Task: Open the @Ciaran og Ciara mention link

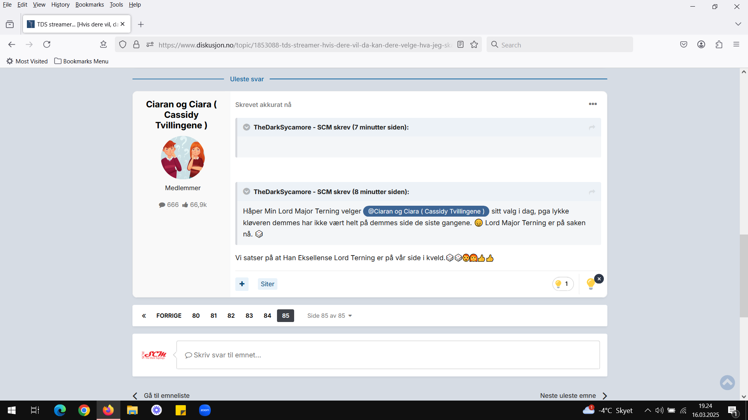Action: pyautogui.click(x=426, y=211)
